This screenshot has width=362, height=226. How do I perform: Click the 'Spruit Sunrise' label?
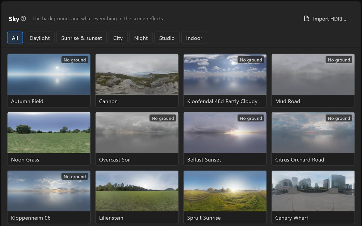coord(204,218)
